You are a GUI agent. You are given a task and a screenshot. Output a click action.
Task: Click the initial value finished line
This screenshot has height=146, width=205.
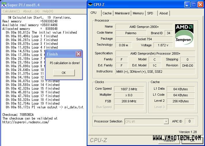(x=41, y=32)
